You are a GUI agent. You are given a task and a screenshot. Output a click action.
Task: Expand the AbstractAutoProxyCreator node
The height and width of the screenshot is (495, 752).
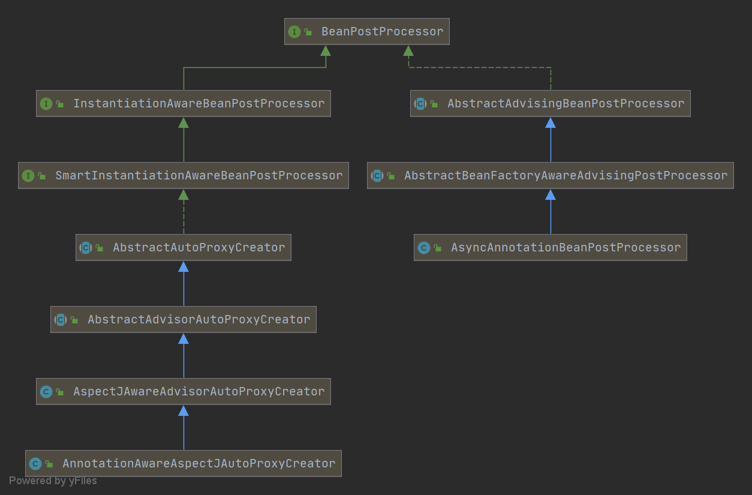[x=183, y=247]
